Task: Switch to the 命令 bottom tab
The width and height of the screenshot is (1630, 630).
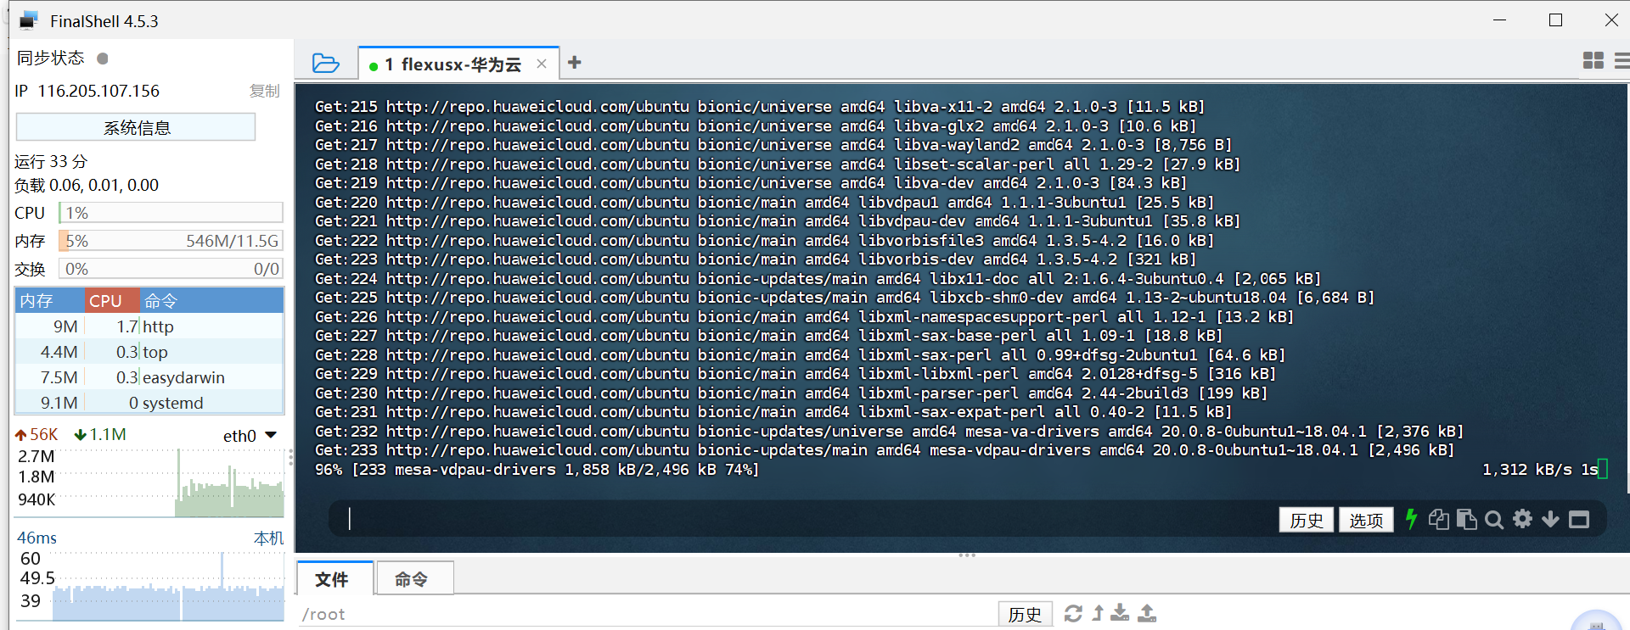Action: [x=412, y=579]
